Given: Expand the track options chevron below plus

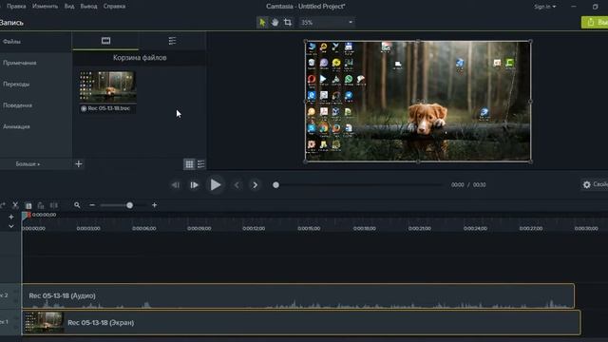Looking at the screenshot, I should pyautogui.click(x=11, y=226).
